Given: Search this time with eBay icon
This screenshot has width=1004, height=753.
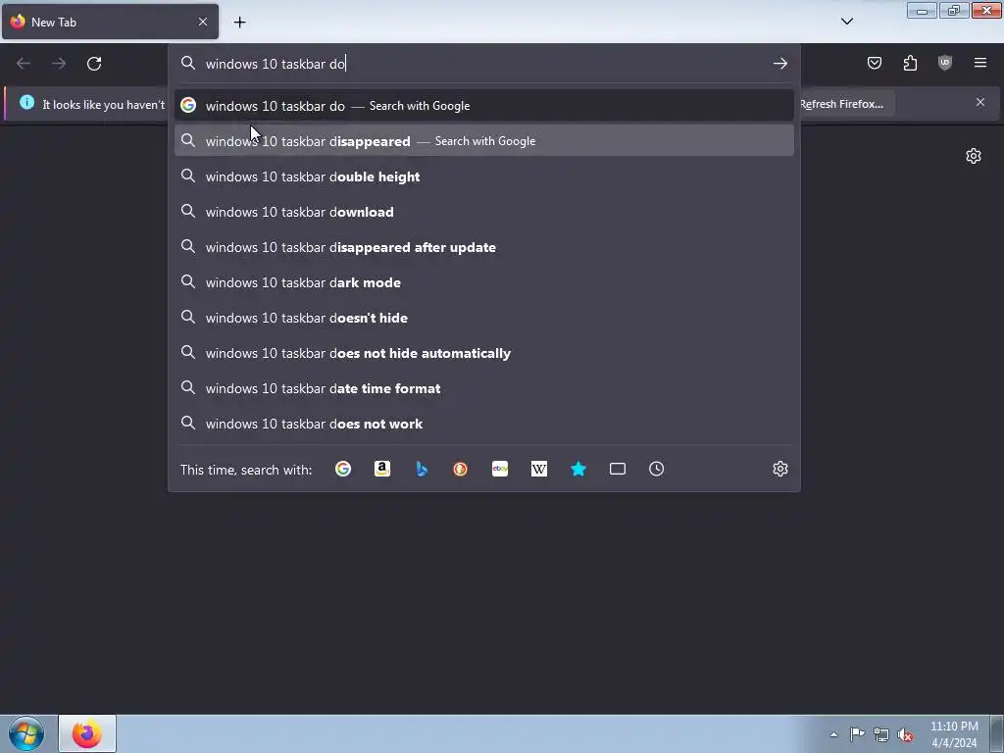Looking at the screenshot, I should point(500,470).
